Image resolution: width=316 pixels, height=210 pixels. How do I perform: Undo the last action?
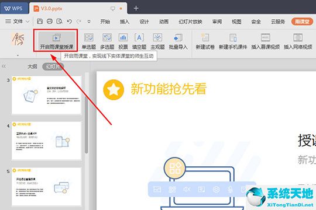(x=69, y=22)
